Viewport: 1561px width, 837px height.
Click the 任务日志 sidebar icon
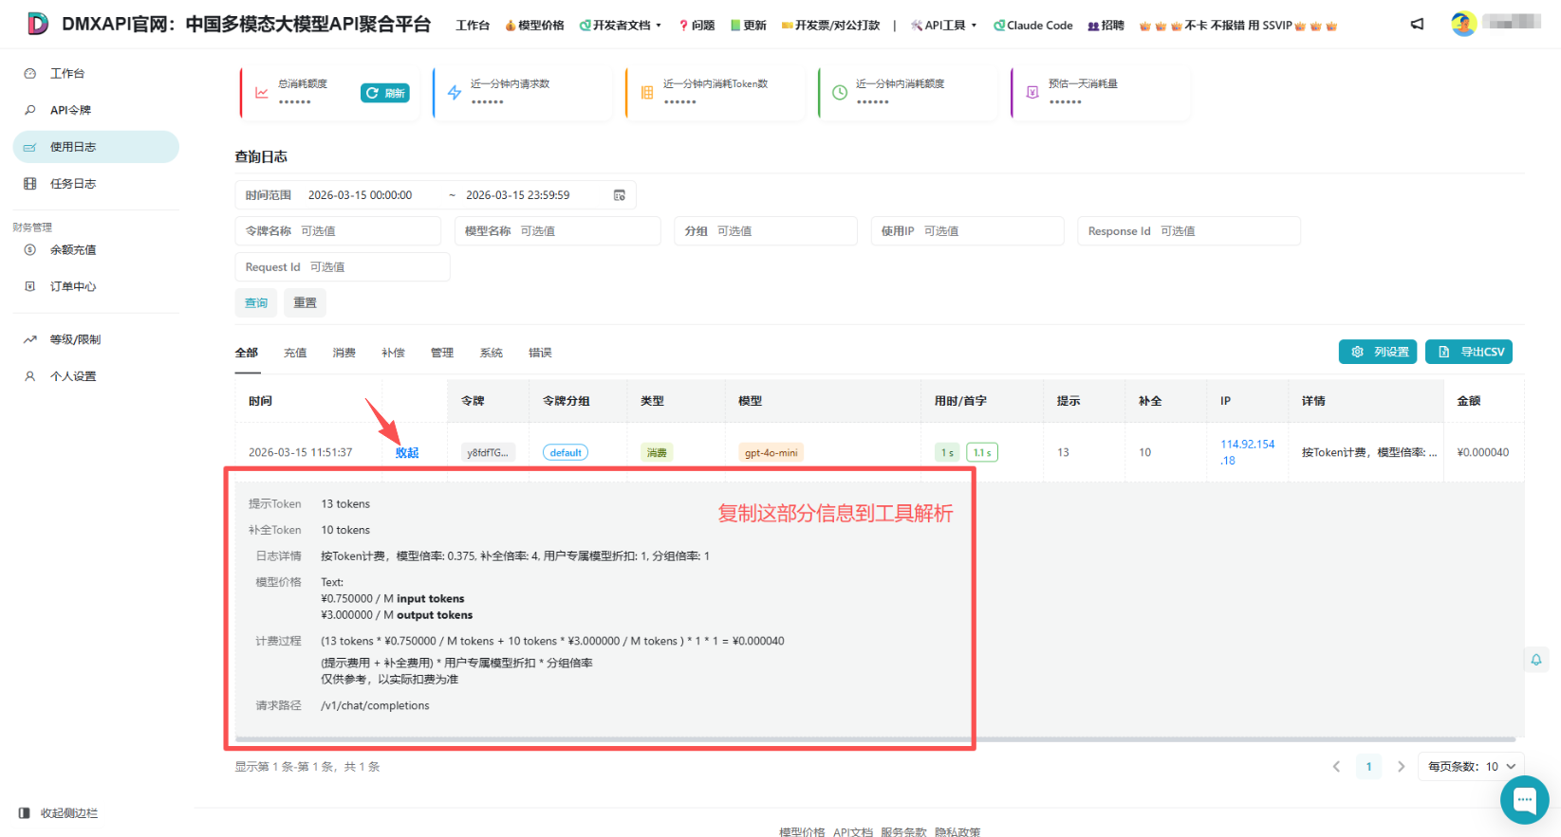coord(30,184)
